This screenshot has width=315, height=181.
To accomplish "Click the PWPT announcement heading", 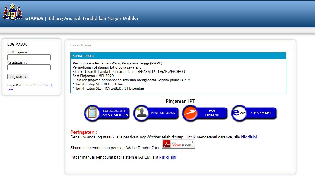I will [117, 63].
